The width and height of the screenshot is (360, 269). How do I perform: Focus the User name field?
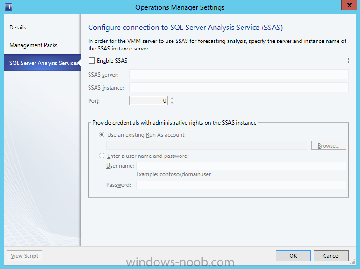[241, 166]
